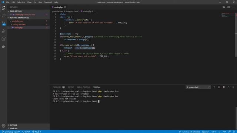Select main.php entry under Open Editors
Image resolution: width=237 pixels, height=133 pixels.
click(29, 14)
